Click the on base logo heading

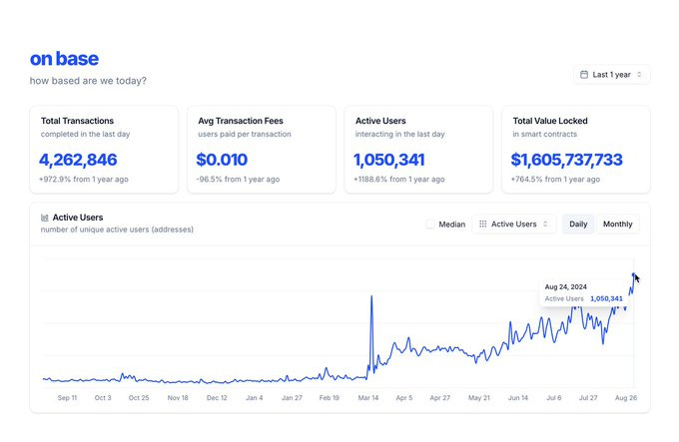[64, 59]
